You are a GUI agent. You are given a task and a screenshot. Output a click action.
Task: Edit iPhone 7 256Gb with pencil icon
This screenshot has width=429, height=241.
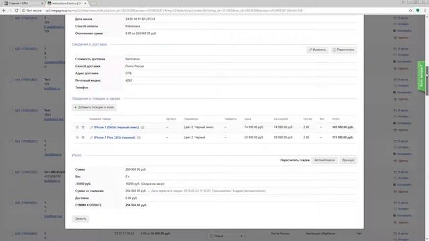pyautogui.click(x=91, y=127)
